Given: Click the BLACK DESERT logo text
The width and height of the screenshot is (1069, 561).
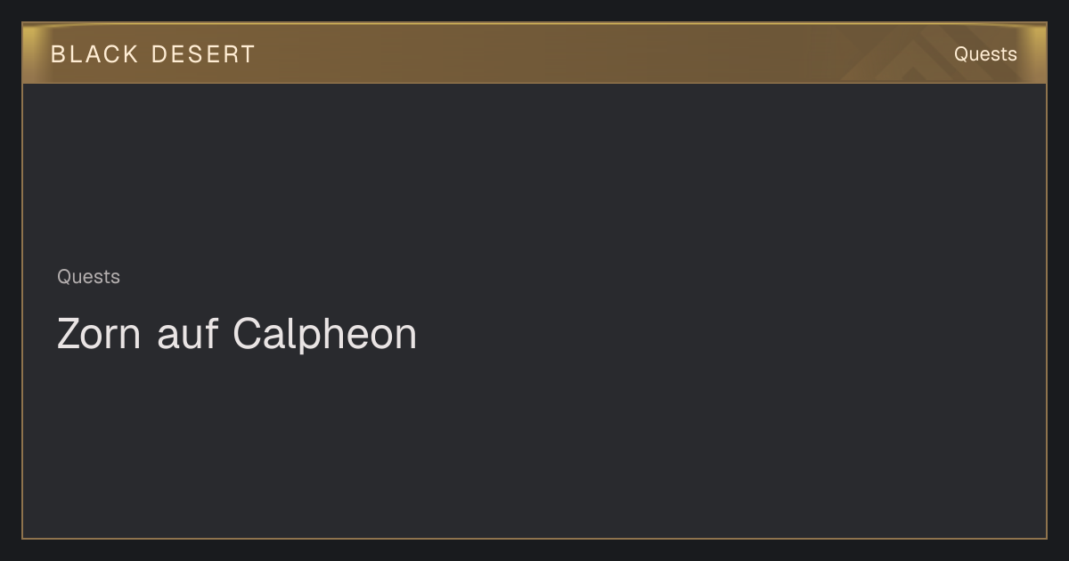Looking at the screenshot, I should pos(152,54).
